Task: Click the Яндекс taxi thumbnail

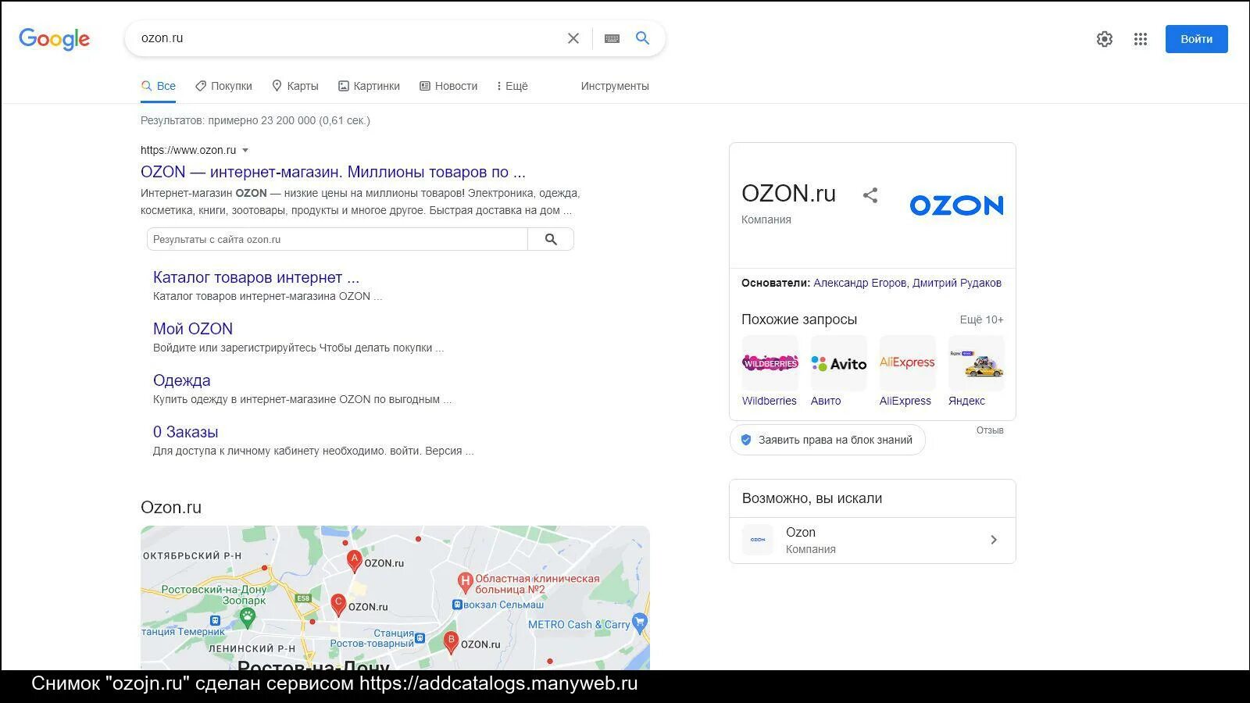Action: tap(976, 363)
